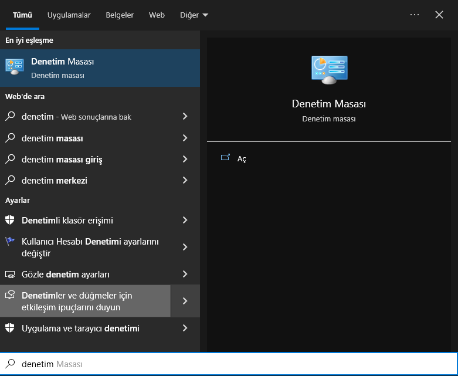
Task: Open the Denetim Masası best match result
Action: click(100, 68)
